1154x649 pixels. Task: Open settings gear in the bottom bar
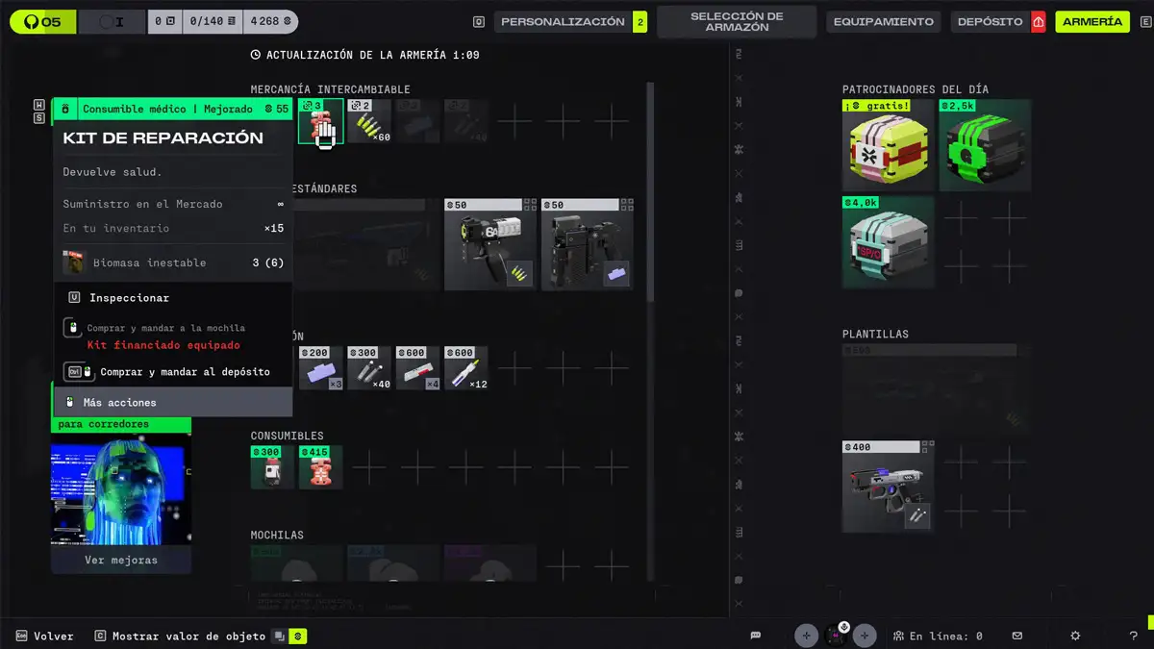click(1075, 636)
